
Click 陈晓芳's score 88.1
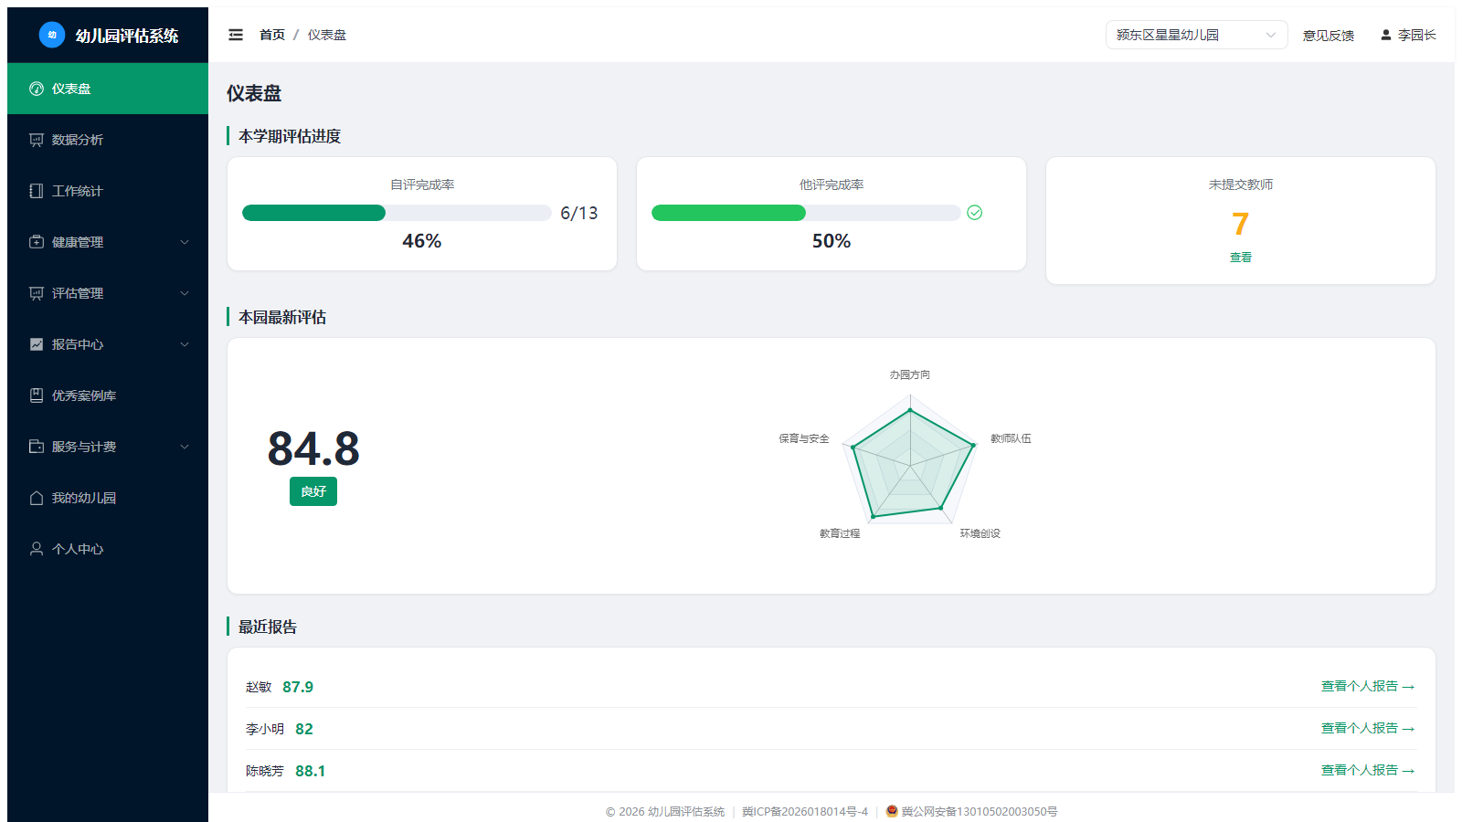pyautogui.click(x=311, y=771)
